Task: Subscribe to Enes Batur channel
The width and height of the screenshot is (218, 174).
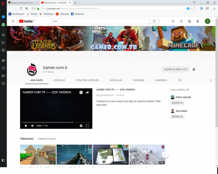Action: tap(177, 117)
